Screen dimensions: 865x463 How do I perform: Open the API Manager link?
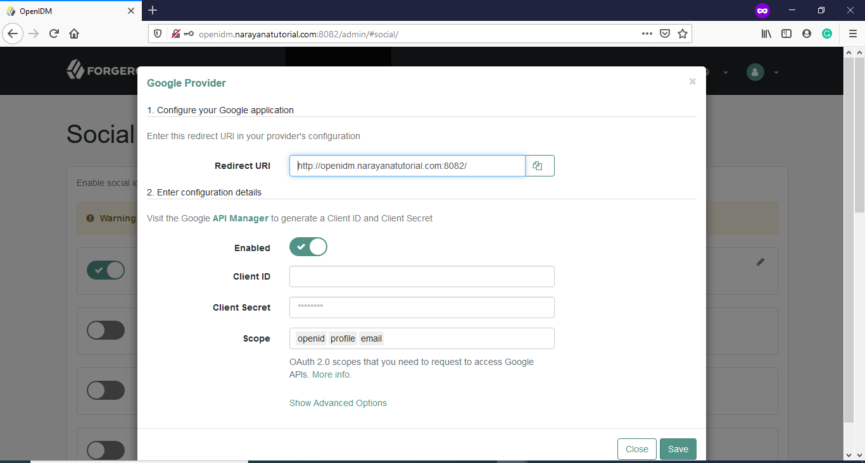click(x=241, y=218)
